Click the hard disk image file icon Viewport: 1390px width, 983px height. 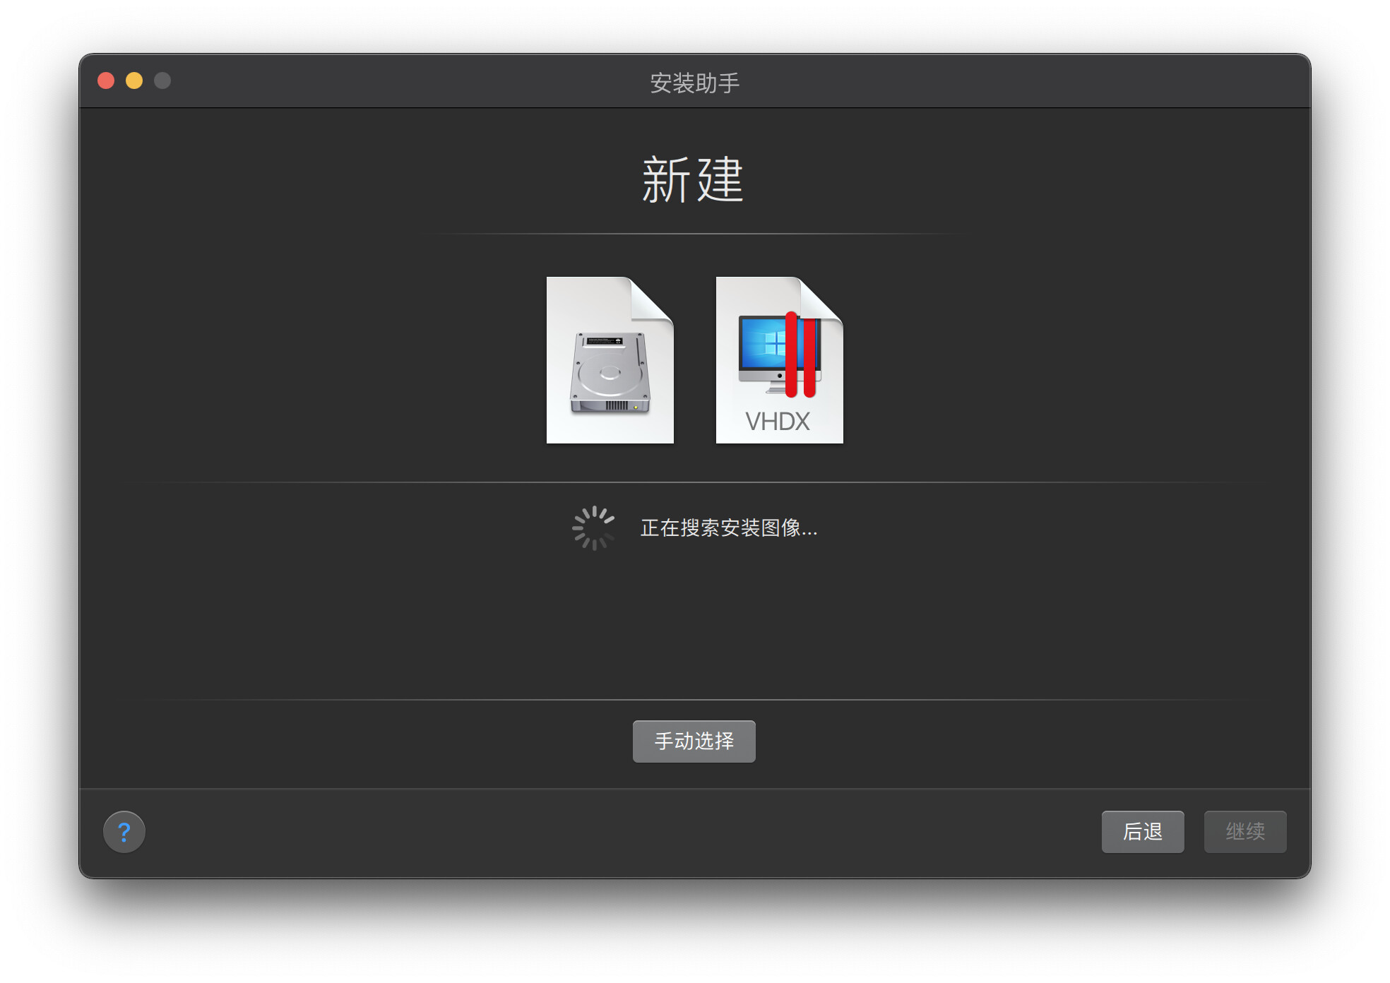610,360
